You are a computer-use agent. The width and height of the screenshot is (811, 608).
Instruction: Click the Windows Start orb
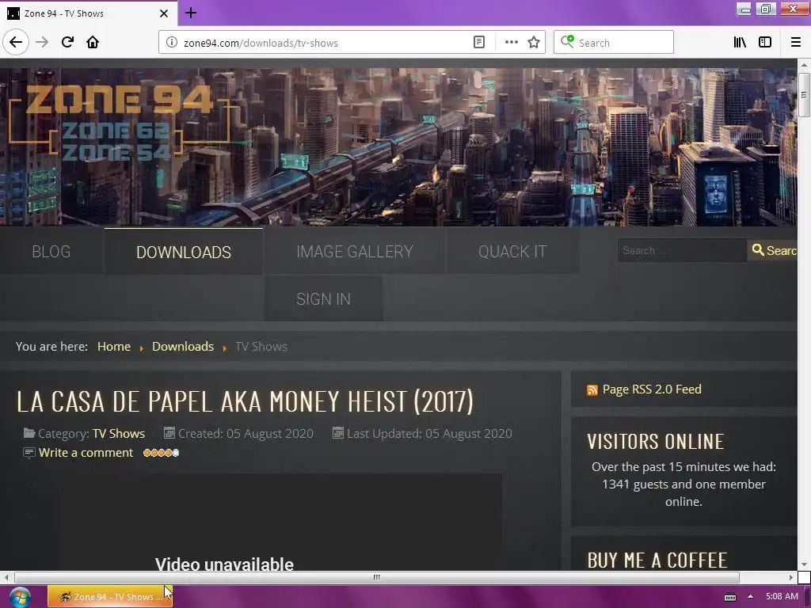pyautogui.click(x=20, y=597)
